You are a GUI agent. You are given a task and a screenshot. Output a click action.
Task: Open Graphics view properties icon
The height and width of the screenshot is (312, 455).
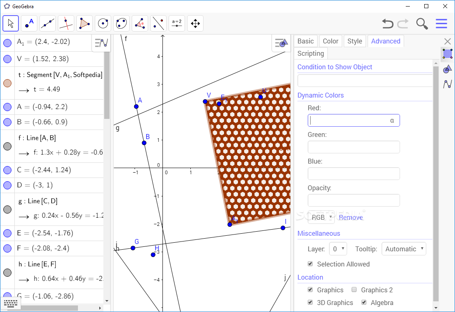448,69
